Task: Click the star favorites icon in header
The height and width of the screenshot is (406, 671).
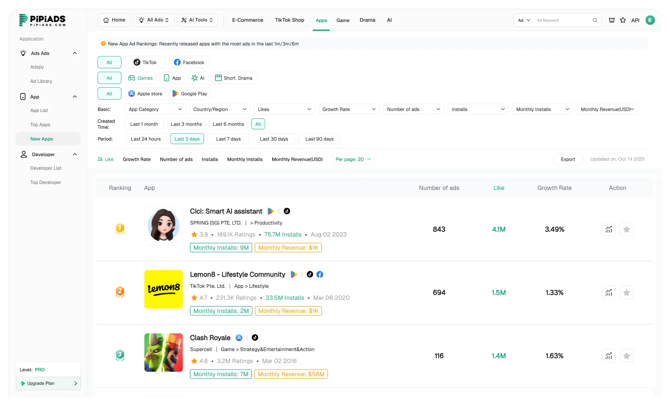Action: click(x=623, y=20)
